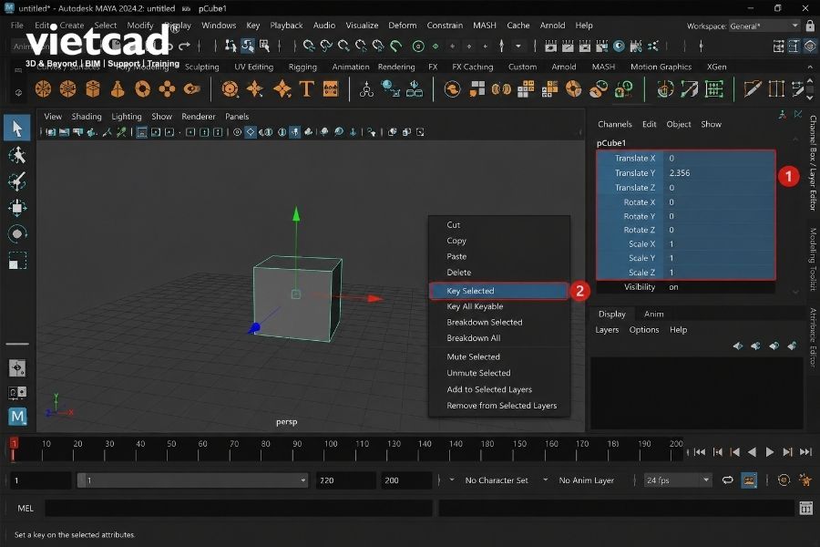Open the Playback menu
This screenshot has width=820, height=547.
pyautogui.click(x=286, y=26)
